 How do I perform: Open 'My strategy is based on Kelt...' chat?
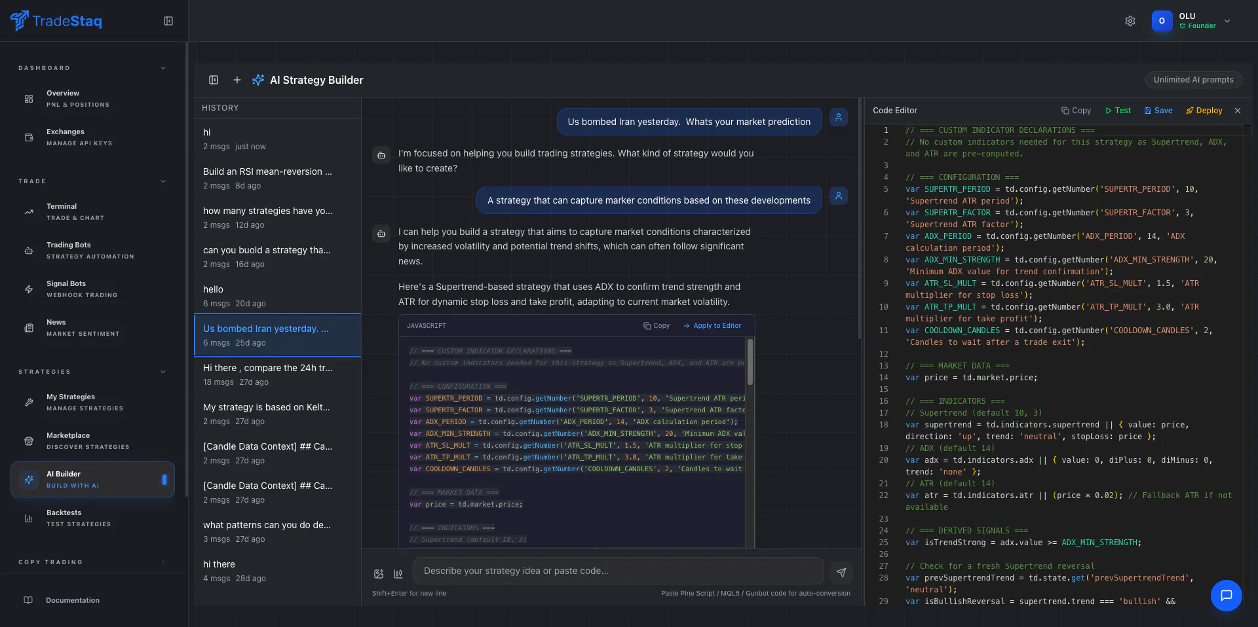point(278,414)
